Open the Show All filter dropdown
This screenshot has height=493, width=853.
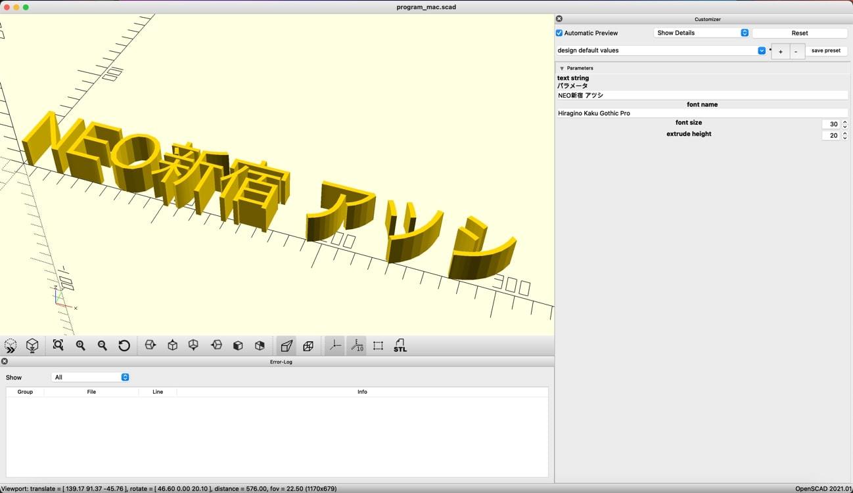91,377
